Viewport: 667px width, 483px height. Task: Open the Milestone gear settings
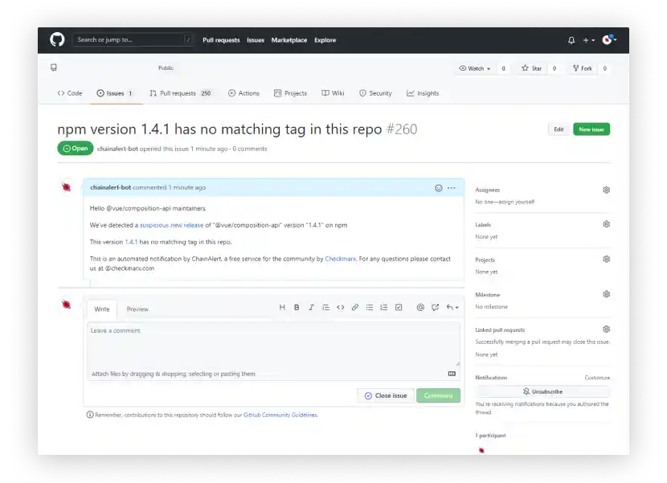point(606,294)
